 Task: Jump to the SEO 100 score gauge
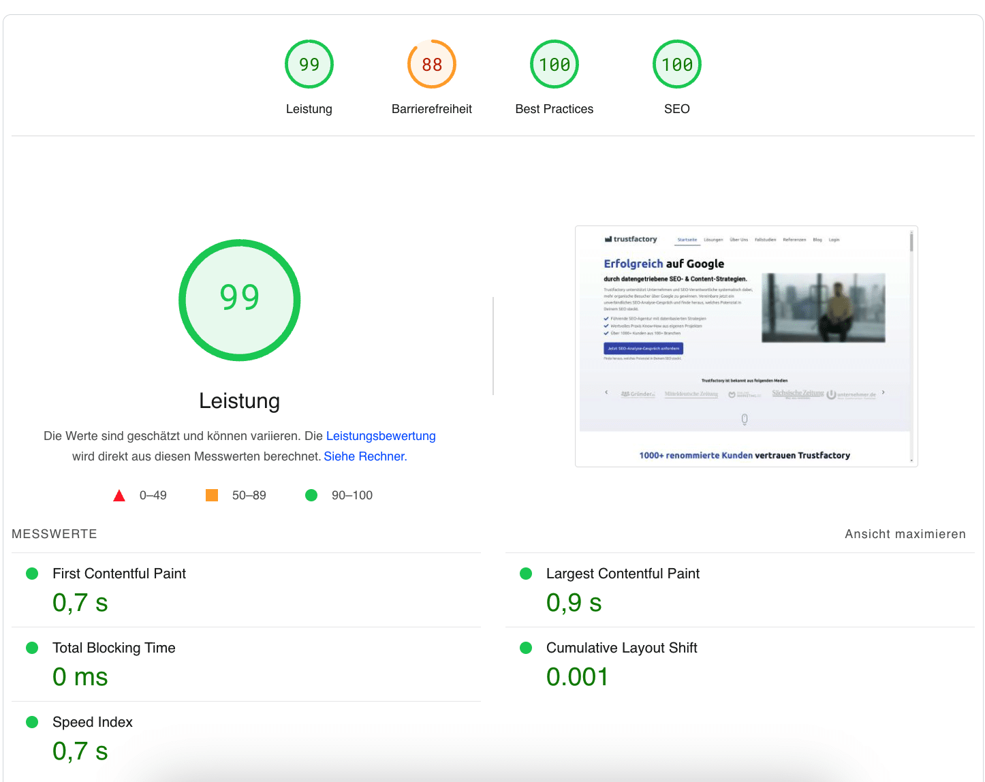pyautogui.click(x=676, y=64)
